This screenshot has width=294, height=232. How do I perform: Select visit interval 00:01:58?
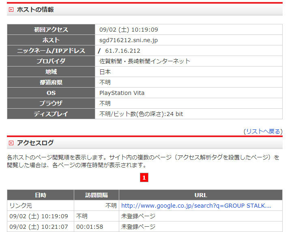coord(90,227)
